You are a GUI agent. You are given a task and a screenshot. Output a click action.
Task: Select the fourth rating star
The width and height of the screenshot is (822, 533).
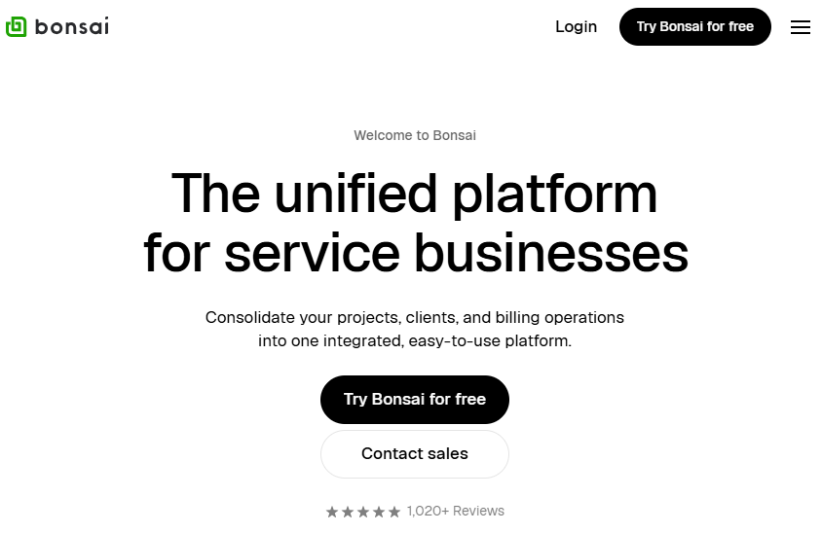379,512
